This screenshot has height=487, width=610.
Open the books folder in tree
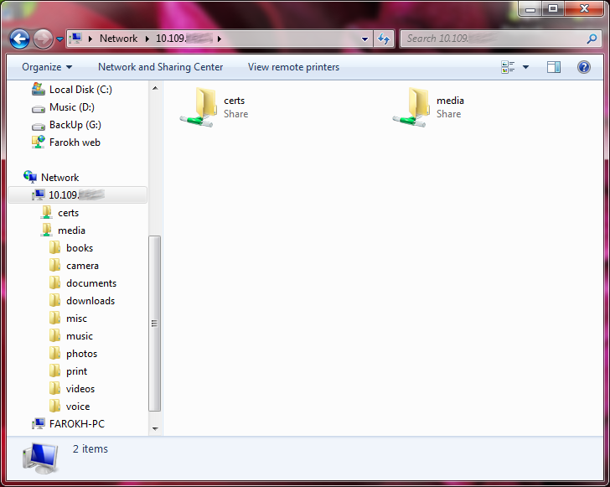pyautogui.click(x=80, y=248)
